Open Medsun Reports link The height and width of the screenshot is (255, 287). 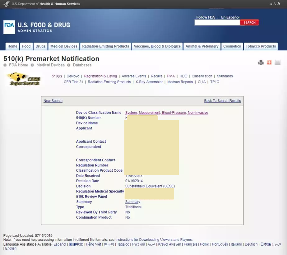pyautogui.click(x=180, y=82)
